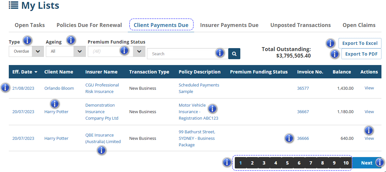Go to the Next page of results

tap(366, 163)
